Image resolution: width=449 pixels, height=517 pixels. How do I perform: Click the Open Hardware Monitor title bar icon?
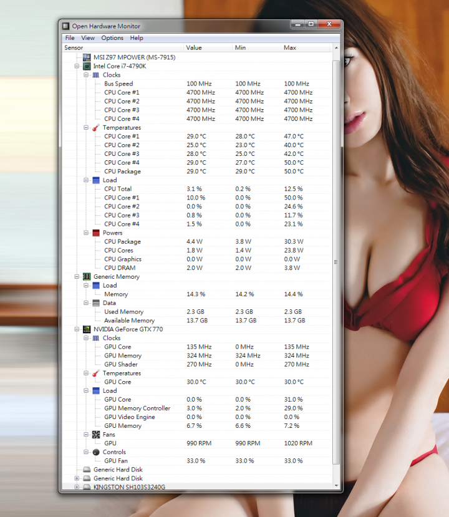click(66, 26)
